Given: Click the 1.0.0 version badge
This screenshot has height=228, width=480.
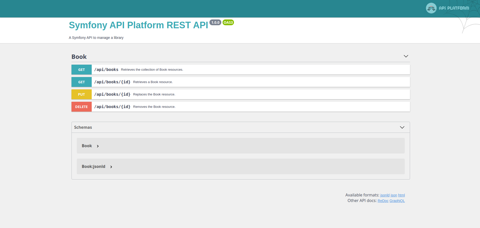Looking at the screenshot, I should point(215,22).
